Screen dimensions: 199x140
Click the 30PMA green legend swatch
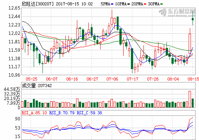click(x=161, y=4)
